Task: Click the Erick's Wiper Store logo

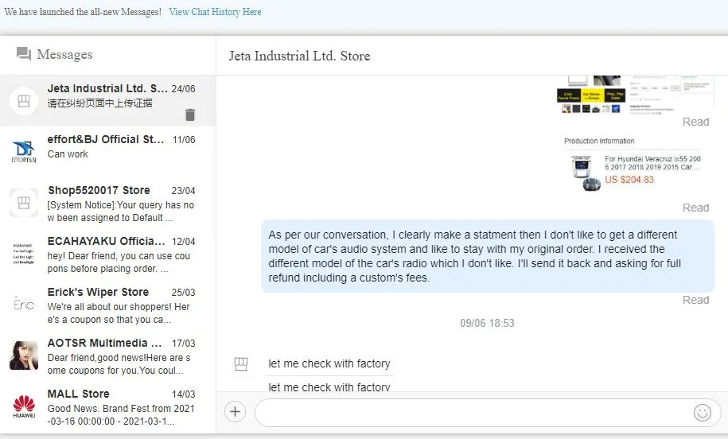Action: pos(24,304)
